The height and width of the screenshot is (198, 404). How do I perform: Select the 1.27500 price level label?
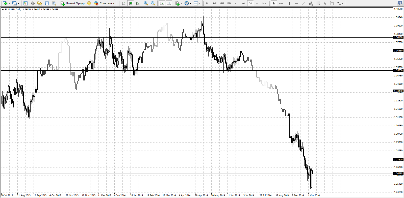tap(398, 159)
